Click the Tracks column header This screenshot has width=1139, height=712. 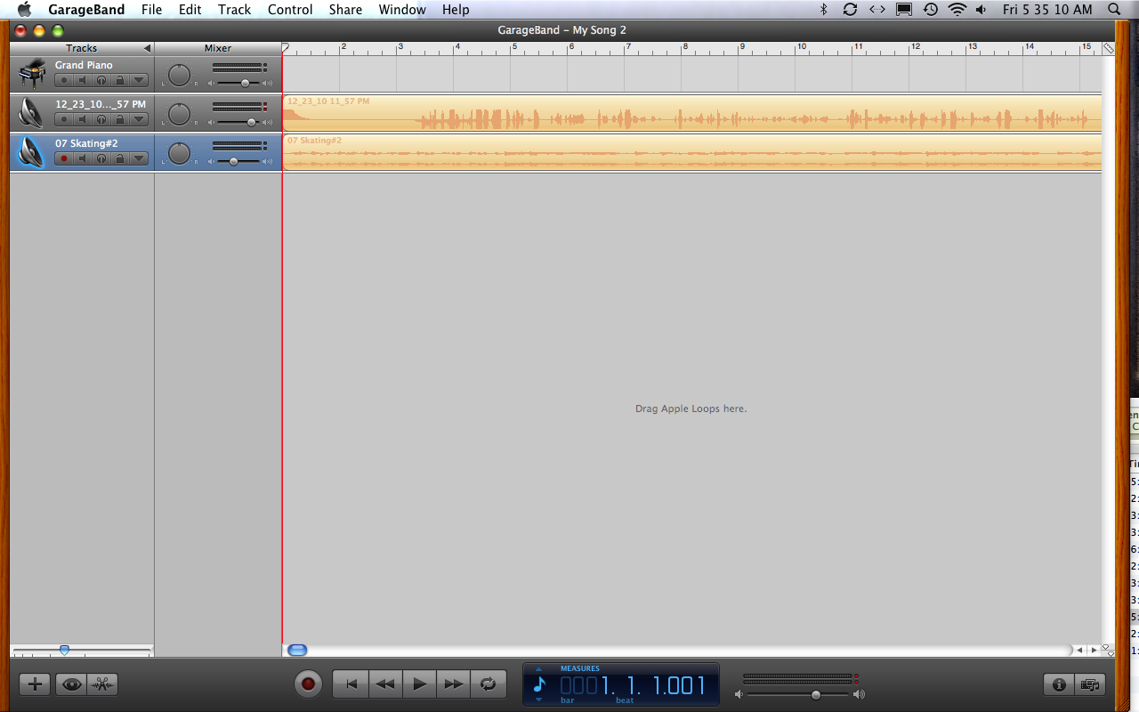pyautogui.click(x=82, y=48)
